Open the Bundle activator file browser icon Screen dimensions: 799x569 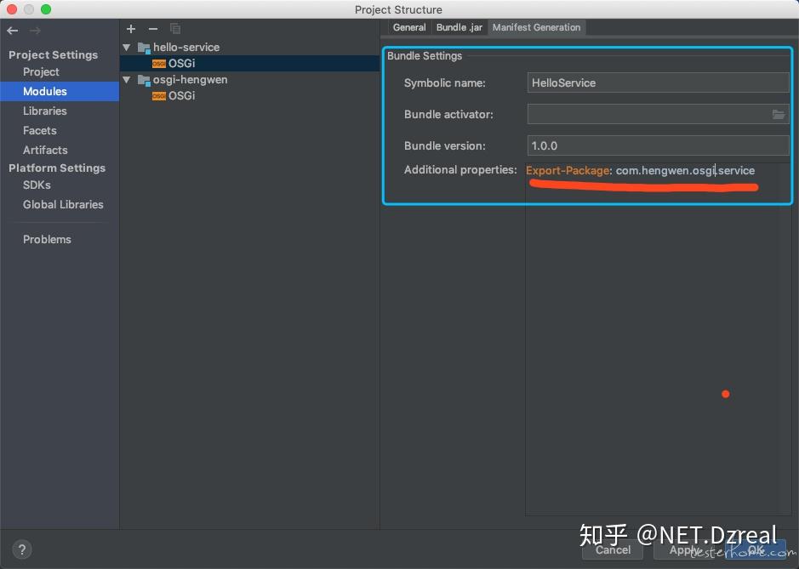[x=779, y=114]
